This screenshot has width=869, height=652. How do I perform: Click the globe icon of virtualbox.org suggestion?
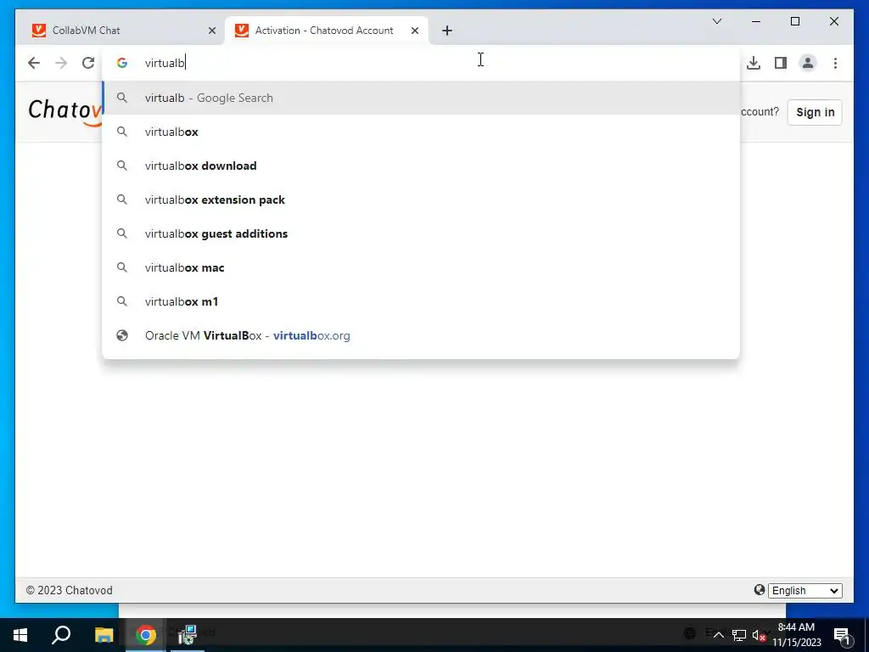tap(122, 335)
